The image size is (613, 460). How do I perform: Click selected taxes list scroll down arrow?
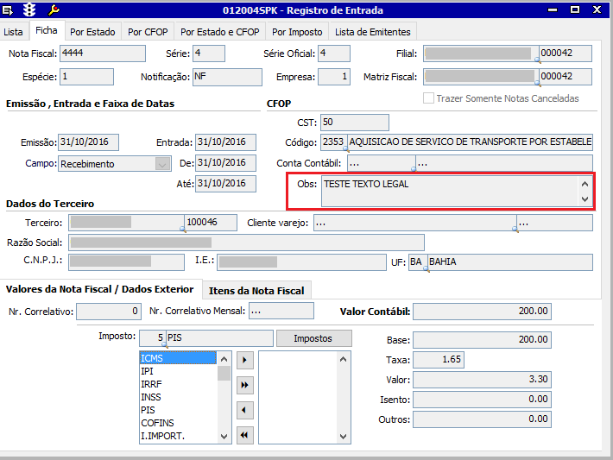pos(343,436)
